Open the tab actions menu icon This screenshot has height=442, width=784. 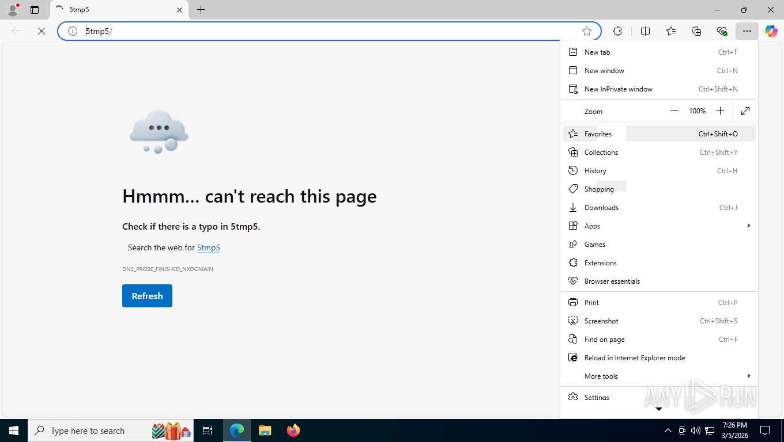coord(35,10)
